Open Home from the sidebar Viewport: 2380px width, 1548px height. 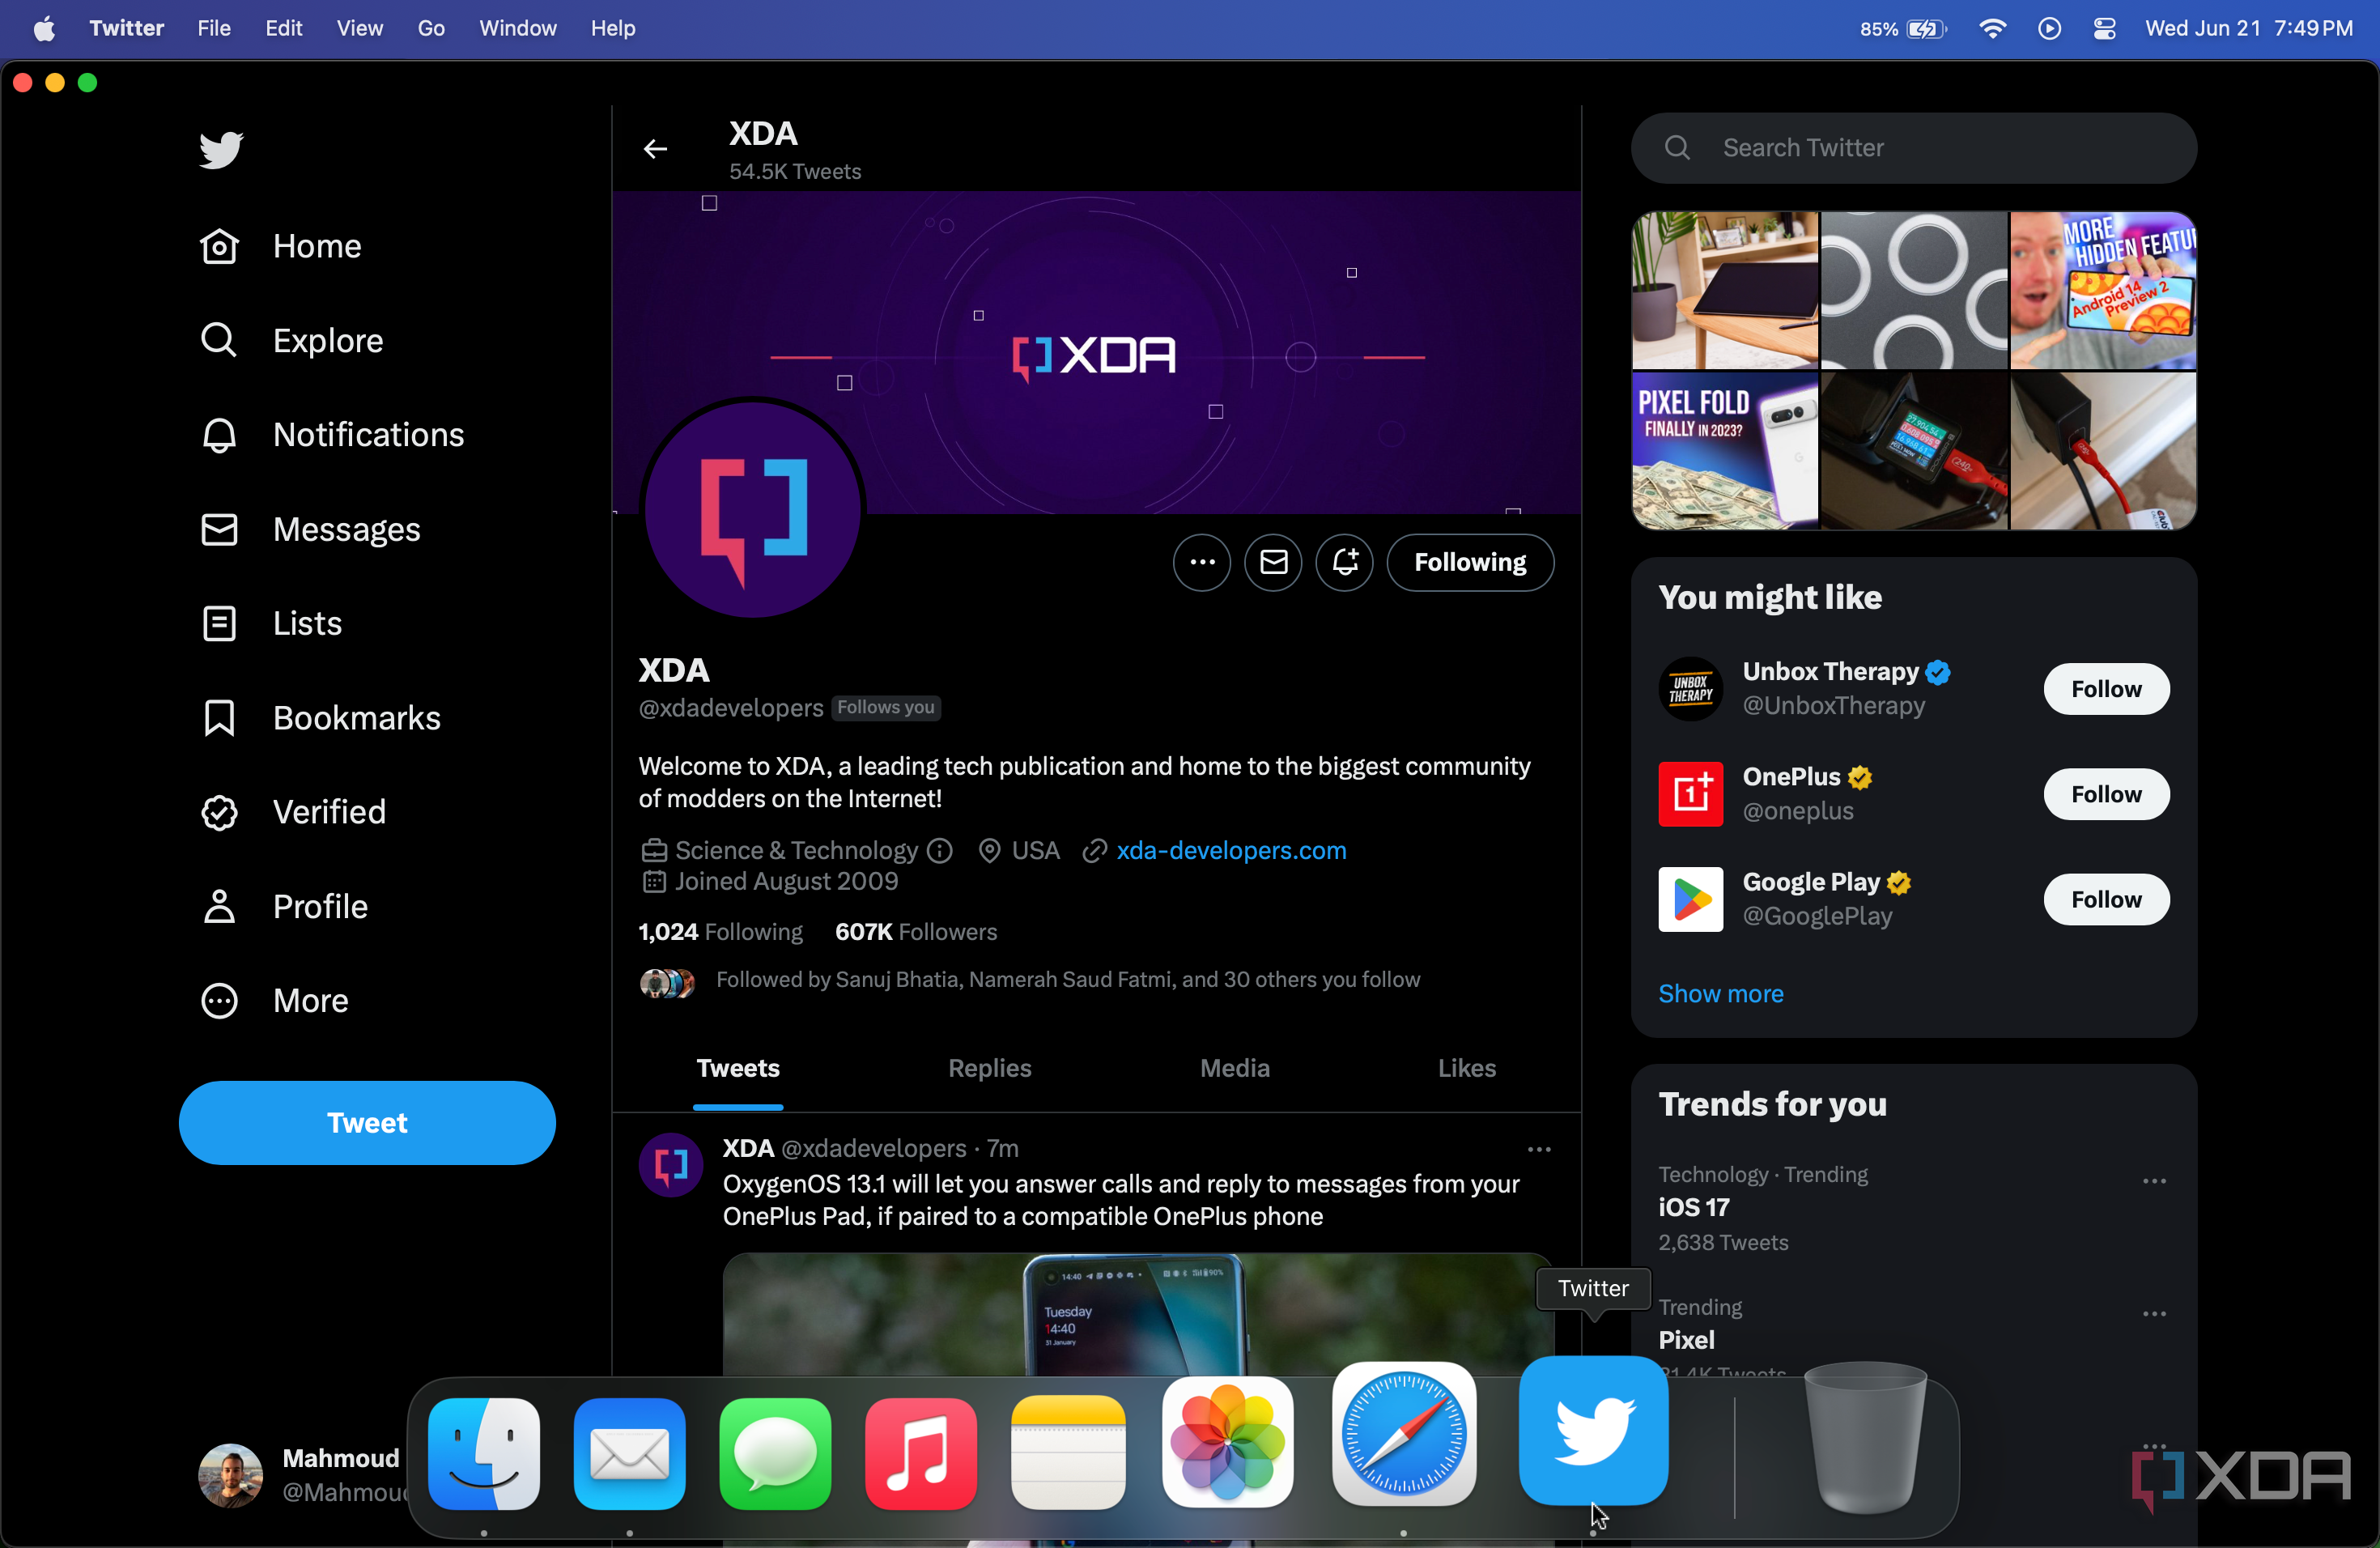pos(316,245)
